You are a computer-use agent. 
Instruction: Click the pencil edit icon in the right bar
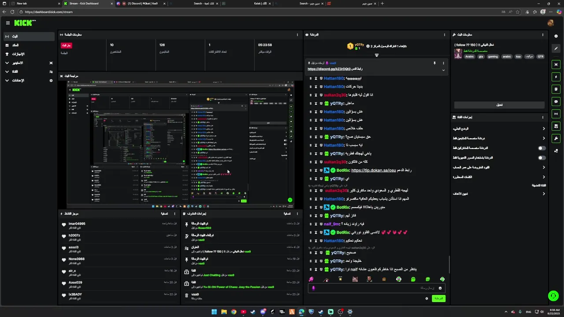click(x=556, y=49)
